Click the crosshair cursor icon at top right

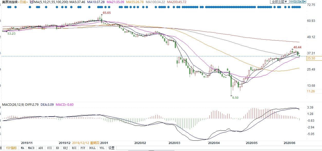coord(292,2)
